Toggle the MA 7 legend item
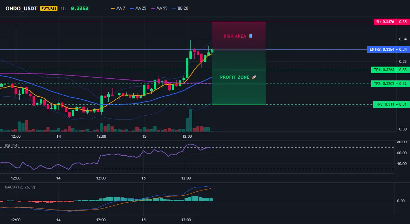 [x=118, y=8]
